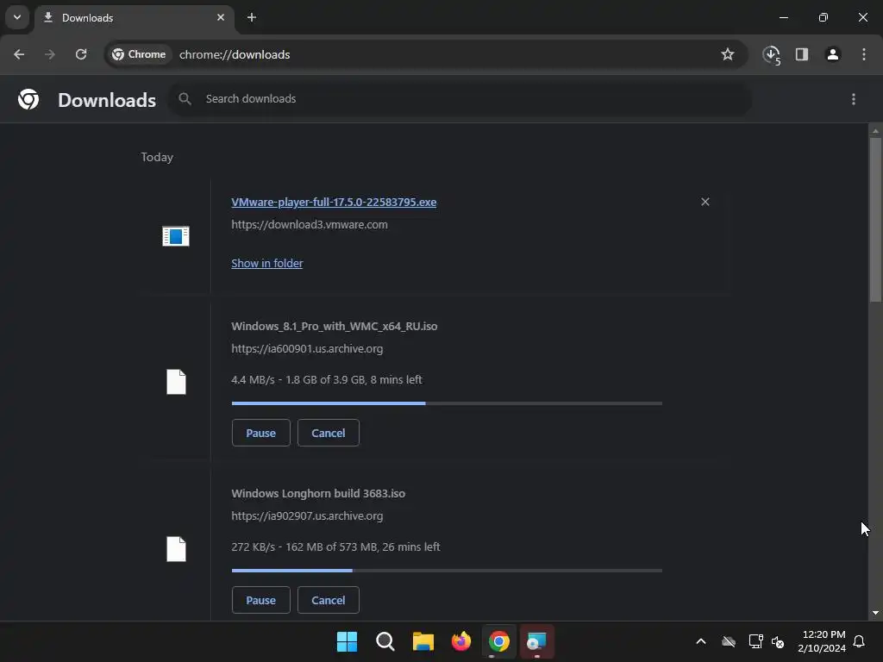This screenshot has width=883, height=662.
Task: Open the Chrome profile avatar menu
Action: point(833,54)
